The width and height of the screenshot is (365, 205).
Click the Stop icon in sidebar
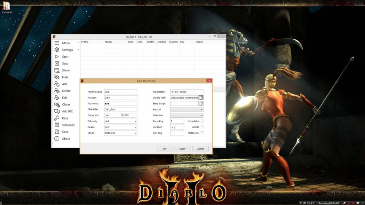[57, 63]
